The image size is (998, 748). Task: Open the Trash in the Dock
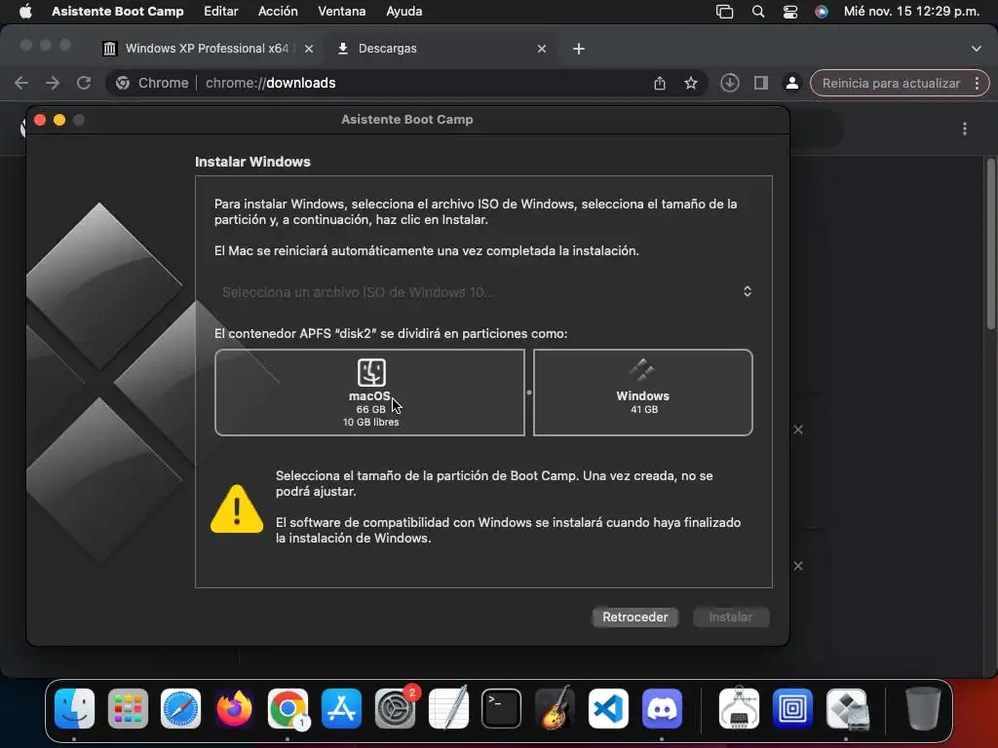(923, 709)
